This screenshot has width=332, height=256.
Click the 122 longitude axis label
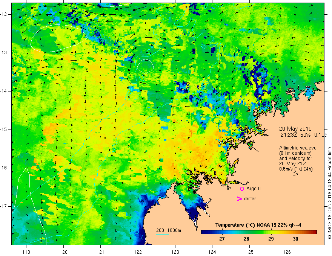tap(138, 252)
